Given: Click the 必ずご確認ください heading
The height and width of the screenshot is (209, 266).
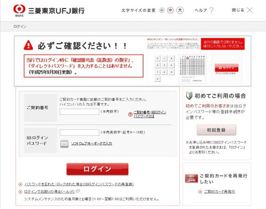Looking at the screenshot, I should pyautogui.click(x=82, y=46).
